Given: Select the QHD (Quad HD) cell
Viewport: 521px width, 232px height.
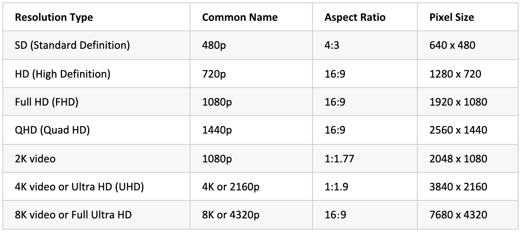Looking at the screenshot, I should click(x=52, y=130).
